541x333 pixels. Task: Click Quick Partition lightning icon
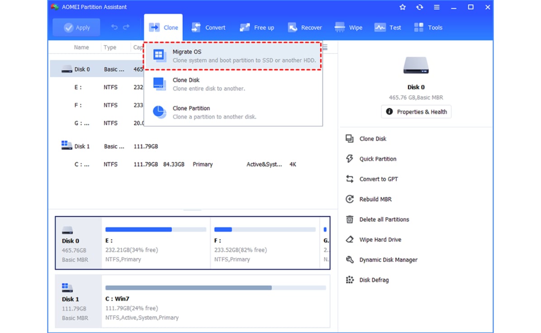(350, 159)
